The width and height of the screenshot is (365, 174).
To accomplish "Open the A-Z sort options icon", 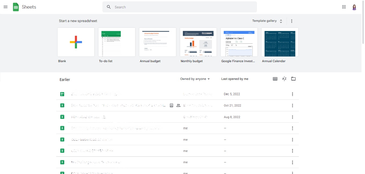I will pyautogui.click(x=284, y=79).
